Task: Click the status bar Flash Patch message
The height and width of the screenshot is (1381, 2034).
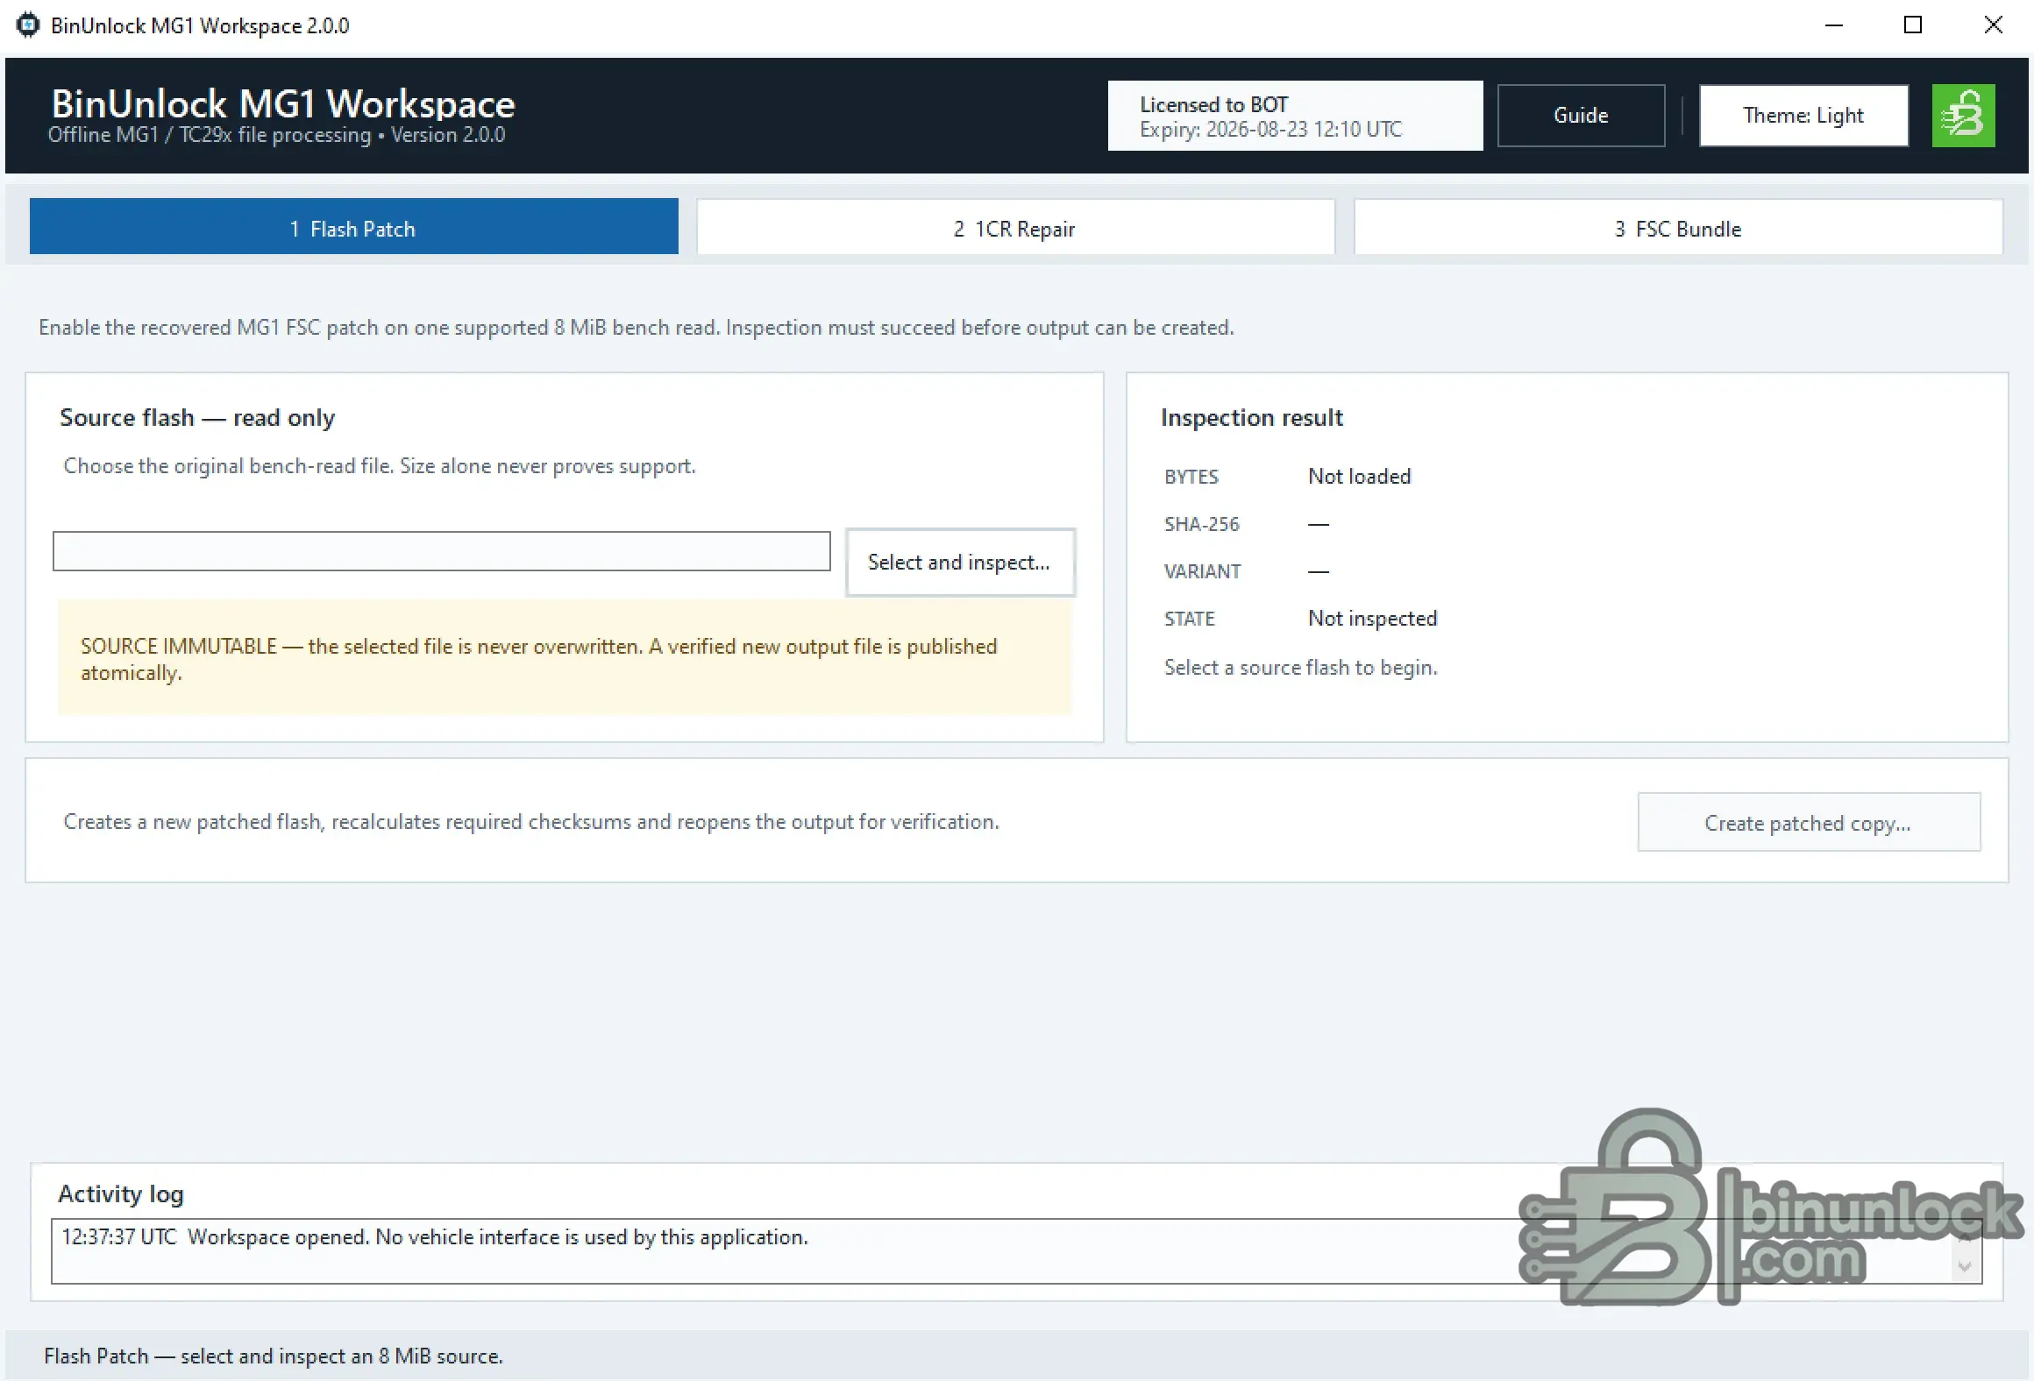Action: 274,1356
